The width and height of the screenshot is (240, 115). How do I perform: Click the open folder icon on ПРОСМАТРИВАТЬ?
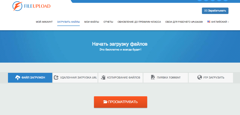click(x=105, y=102)
